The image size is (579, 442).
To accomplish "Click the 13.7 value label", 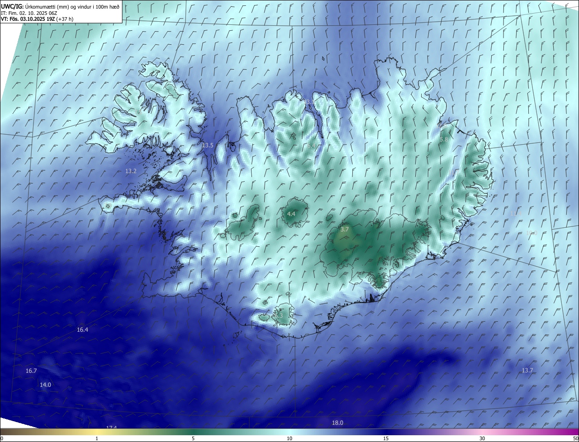I will (x=527, y=371).
